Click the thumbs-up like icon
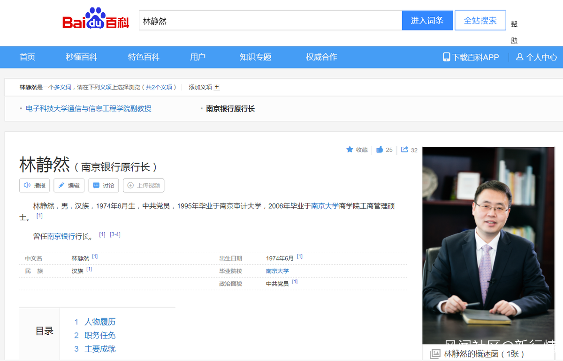This screenshot has width=563, height=361. (x=380, y=150)
